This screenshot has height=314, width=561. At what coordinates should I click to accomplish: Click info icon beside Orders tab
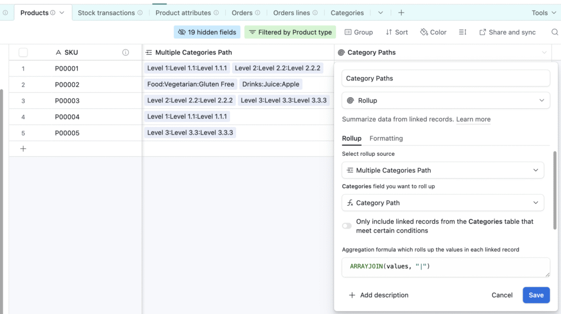coord(257,13)
